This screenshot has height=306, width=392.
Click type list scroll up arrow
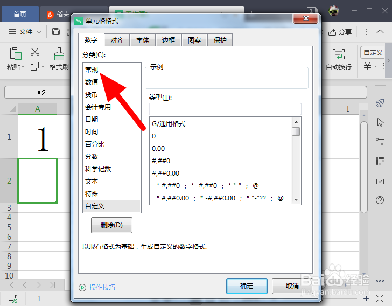(x=296, y=122)
